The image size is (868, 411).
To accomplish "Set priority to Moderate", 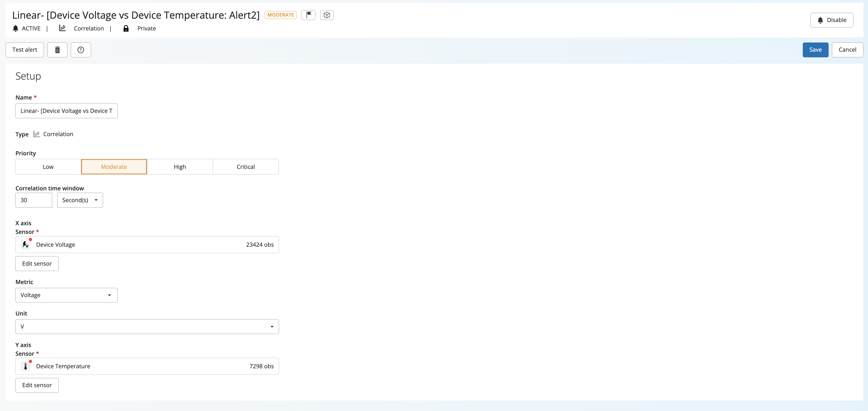I will point(114,167).
